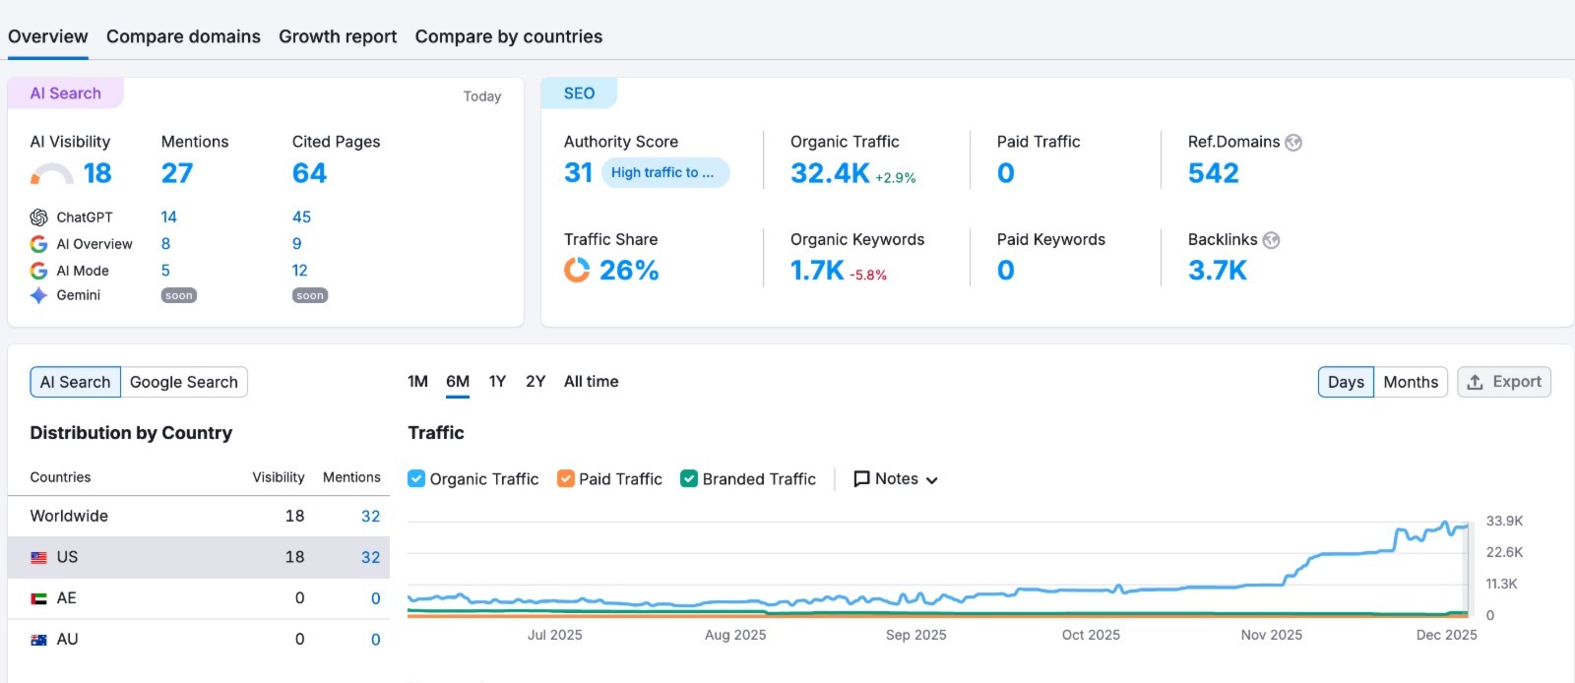This screenshot has width=1575, height=683.
Task: Open AI Overview mentions count 8
Action: (165, 244)
